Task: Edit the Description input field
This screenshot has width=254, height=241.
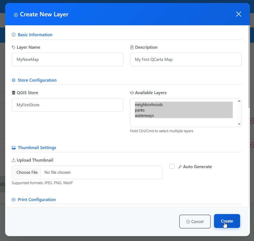Action: [x=186, y=60]
